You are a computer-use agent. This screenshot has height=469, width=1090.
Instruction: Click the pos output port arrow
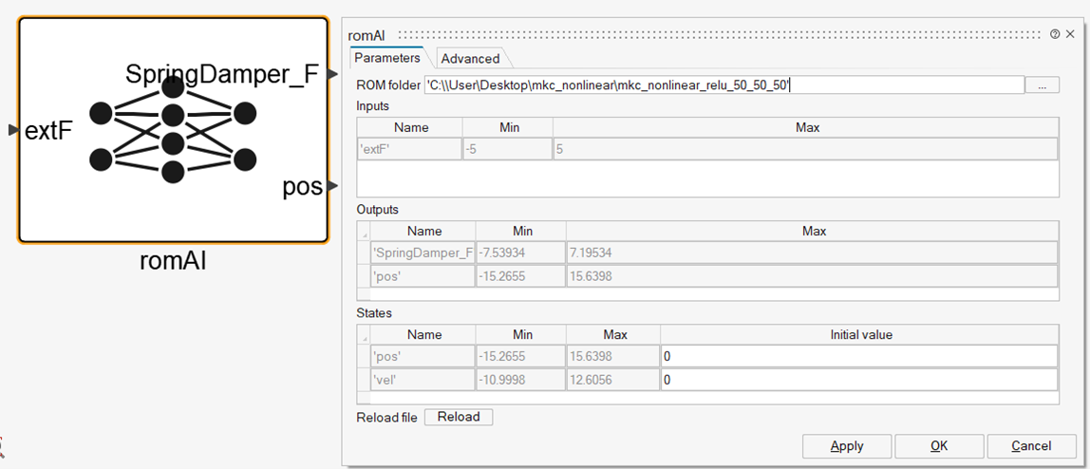point(332,186)
